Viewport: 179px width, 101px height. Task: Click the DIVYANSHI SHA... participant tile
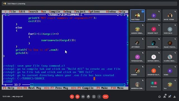coord(154,16)
